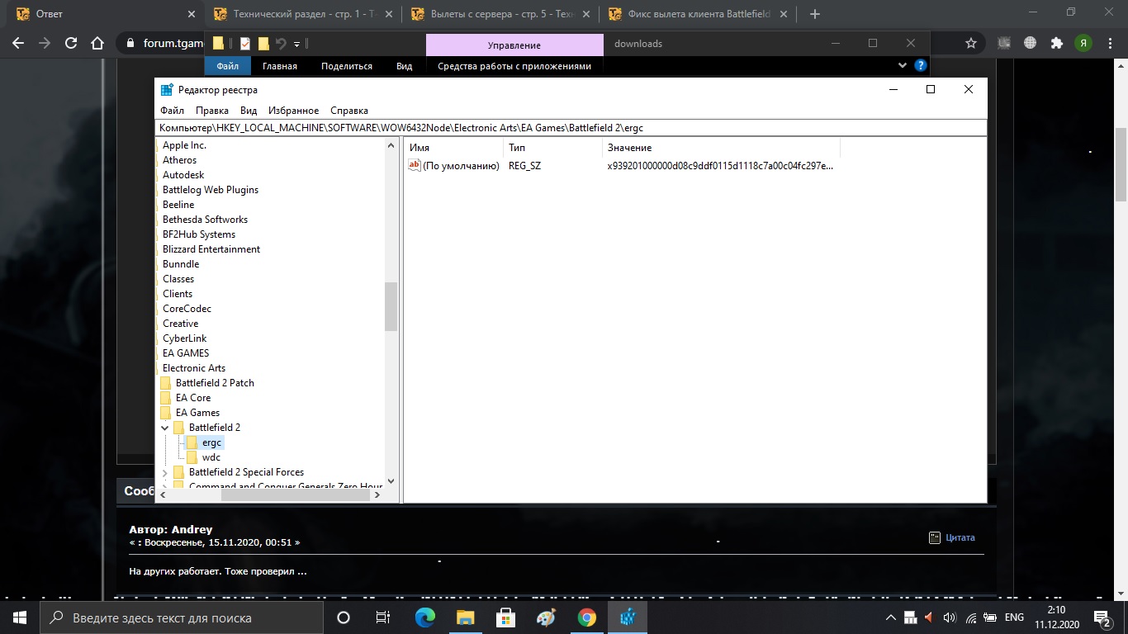This screenshot has height=634, width=1128.
Task: Bookmark this page with star icon
Action: tap(971, 43)
